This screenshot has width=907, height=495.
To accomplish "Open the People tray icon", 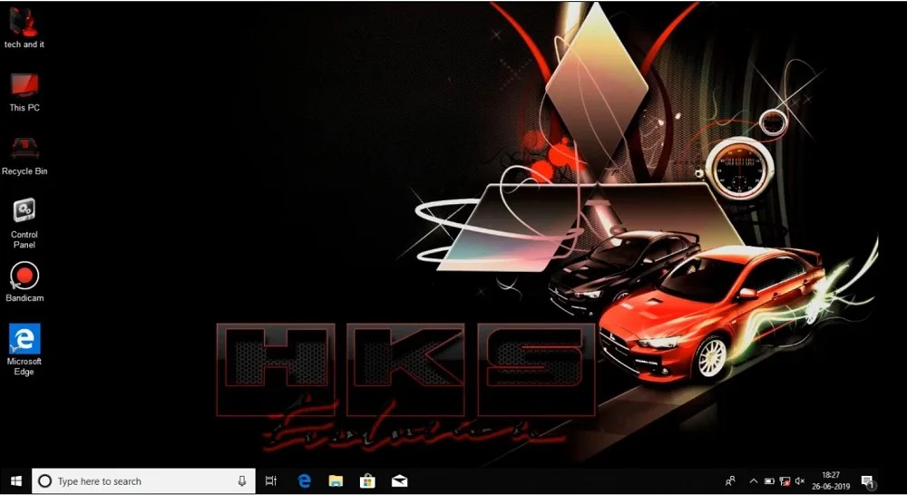I will click(730, 481).
